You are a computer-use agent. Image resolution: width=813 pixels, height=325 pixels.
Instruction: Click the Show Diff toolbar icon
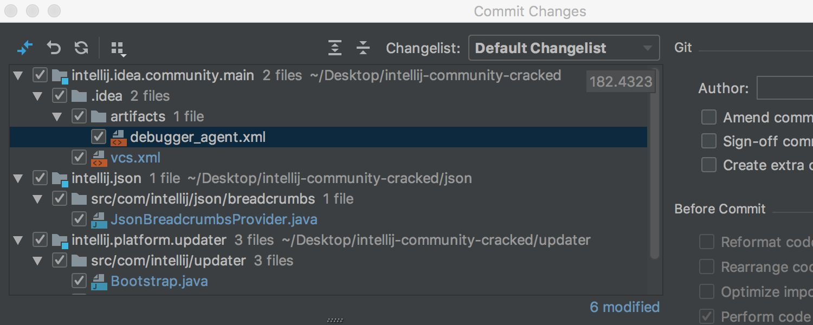click(x=25, y=48)
